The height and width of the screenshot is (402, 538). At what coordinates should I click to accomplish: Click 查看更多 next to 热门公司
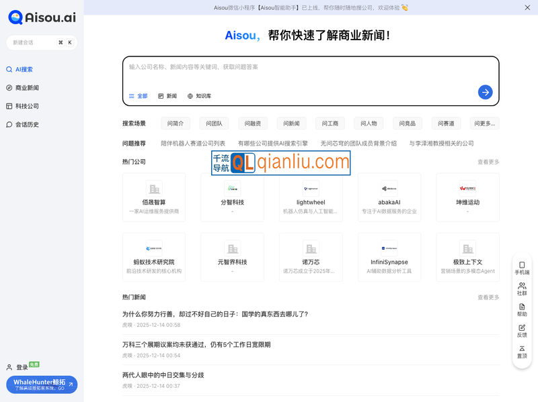click(x=490, y=161)
